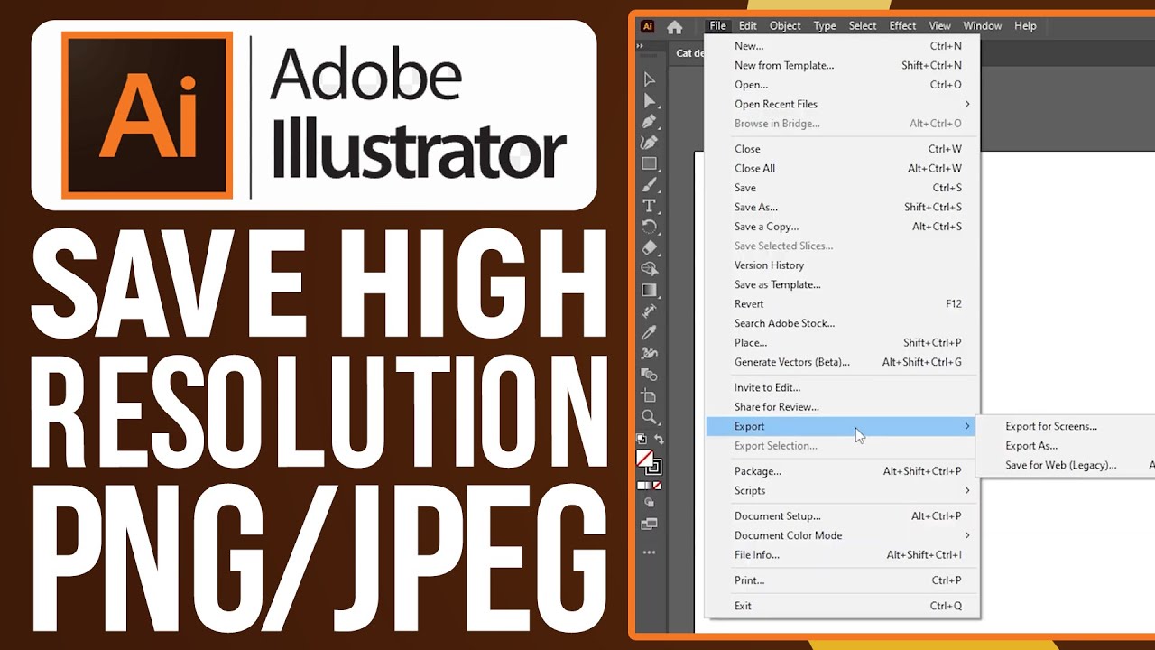Select the Type tool

pos(649,205)
